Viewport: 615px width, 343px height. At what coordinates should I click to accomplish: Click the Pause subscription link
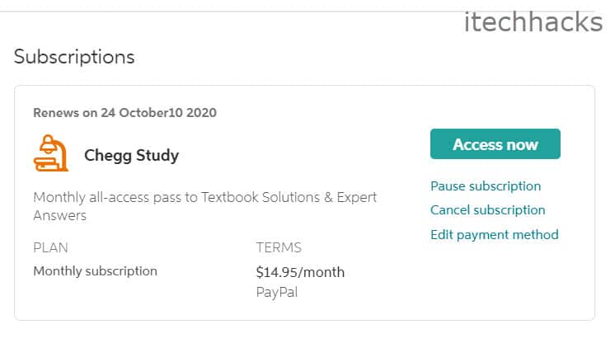486,186
